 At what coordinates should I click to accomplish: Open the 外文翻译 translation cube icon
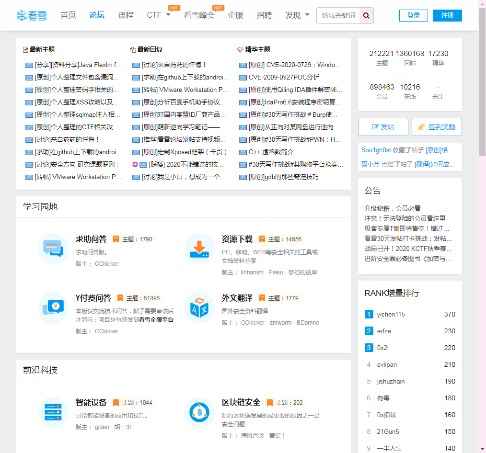[x=199, y=307]
